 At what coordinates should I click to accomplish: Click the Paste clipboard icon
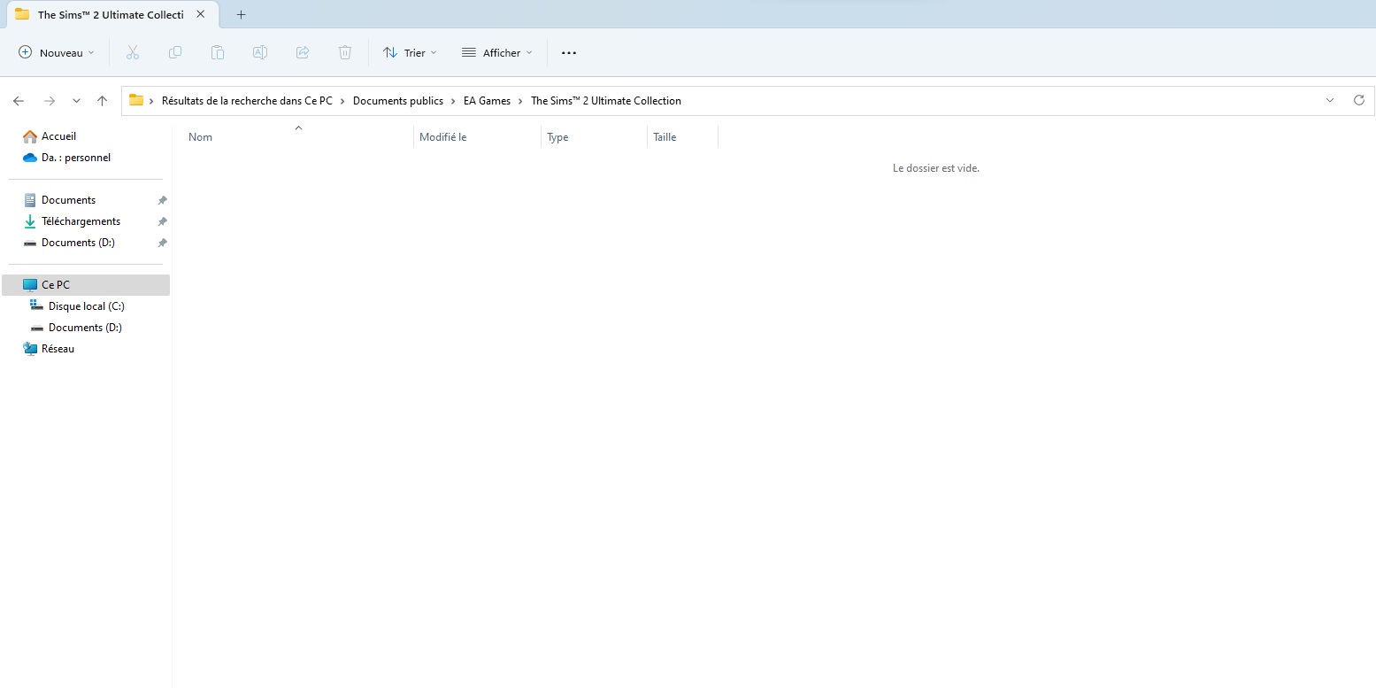[x=218, y=53]
